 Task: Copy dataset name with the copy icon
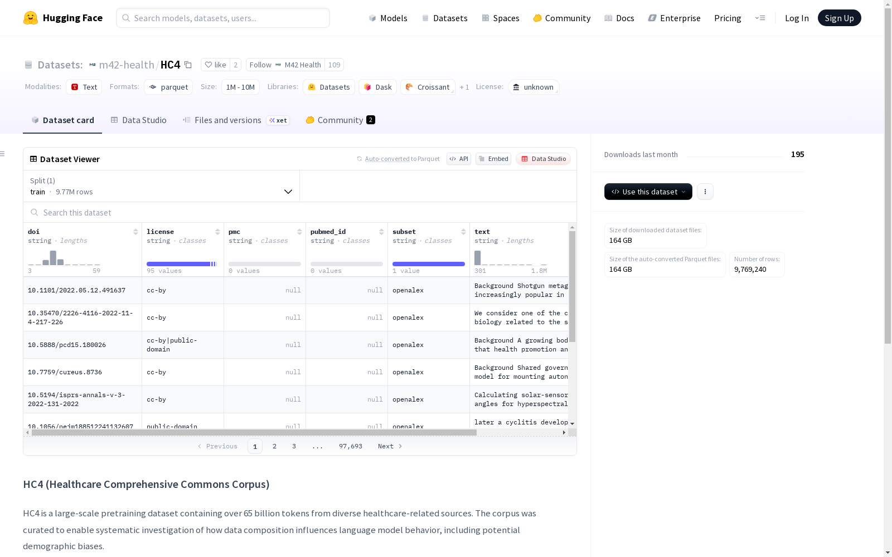(188, 65)
